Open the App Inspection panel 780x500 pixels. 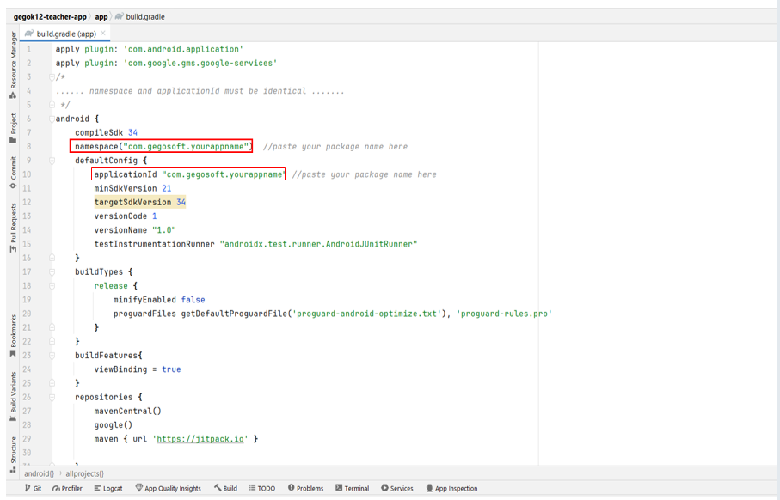[452, 488]
